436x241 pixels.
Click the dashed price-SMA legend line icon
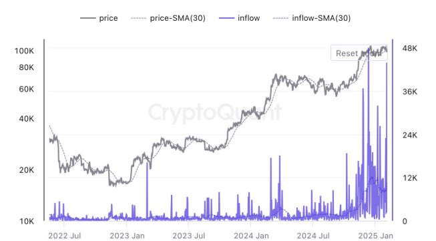point(138,18)
